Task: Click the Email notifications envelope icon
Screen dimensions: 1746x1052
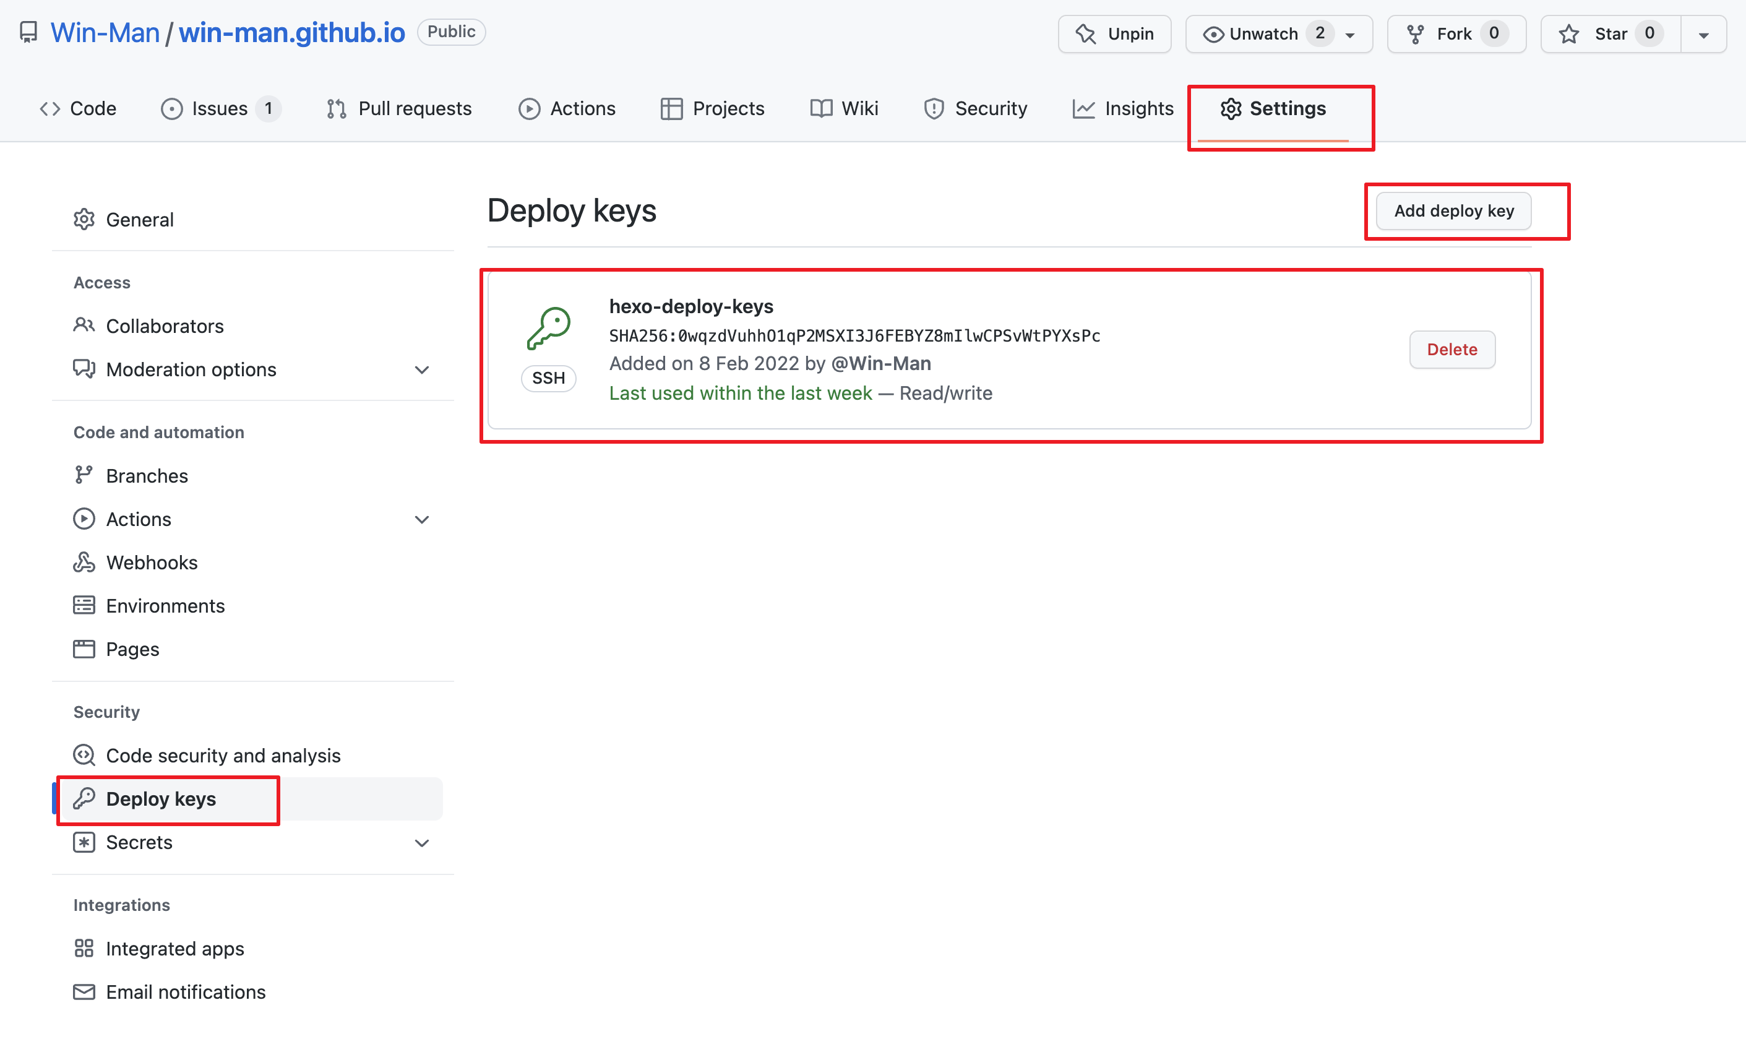Action: coord(84,991)
